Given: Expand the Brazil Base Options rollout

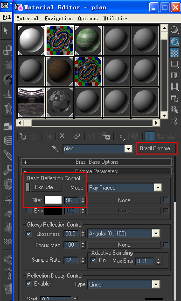Looking at the screenshot, I should tap(97, 162).
